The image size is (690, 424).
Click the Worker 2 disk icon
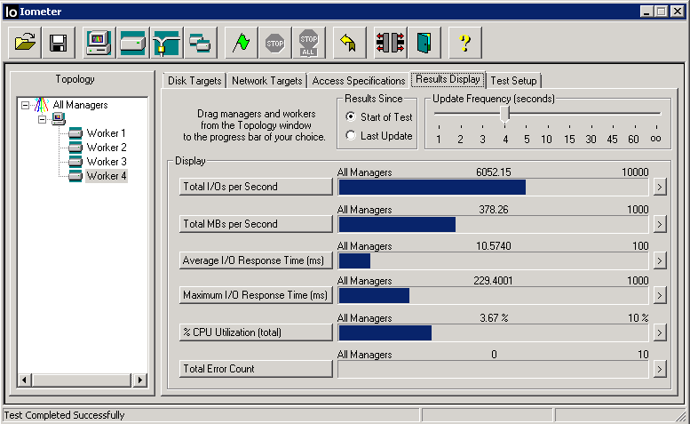[75, 147]
